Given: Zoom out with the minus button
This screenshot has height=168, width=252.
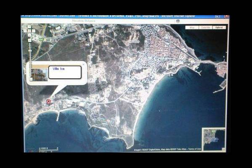Looking at the screenshot, I should [31, 79].
